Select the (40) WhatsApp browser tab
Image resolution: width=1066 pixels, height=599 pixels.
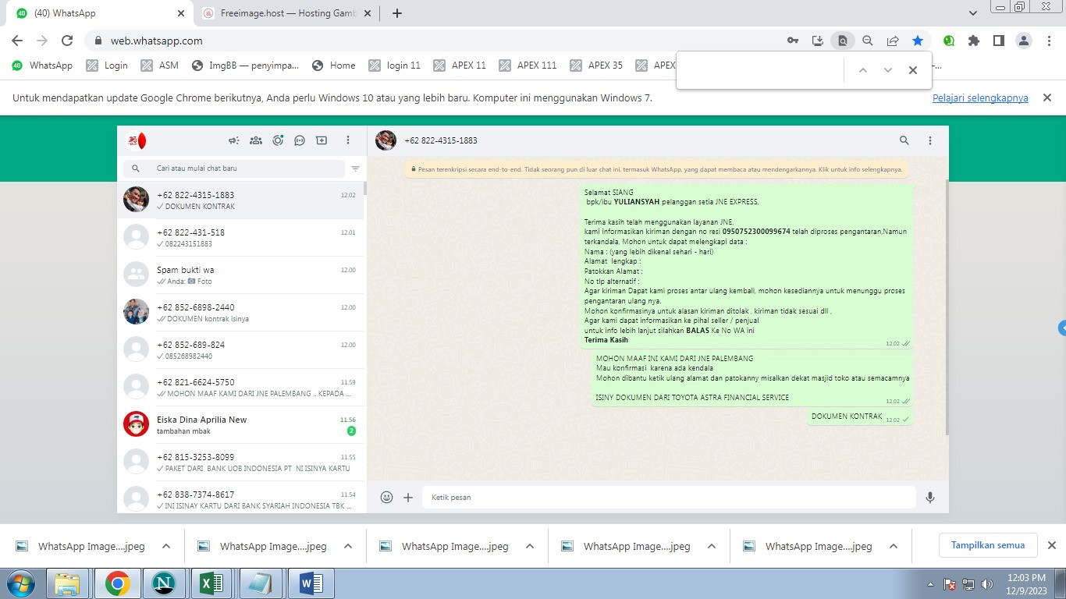pos(98,13)
